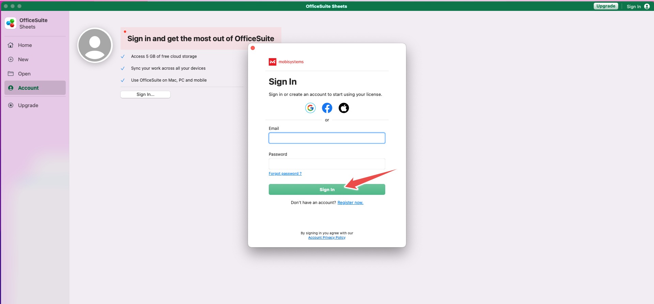This screenshot has height=304, width=654.
Task: Click the 'Email' field label
Action: coord(274,129)
